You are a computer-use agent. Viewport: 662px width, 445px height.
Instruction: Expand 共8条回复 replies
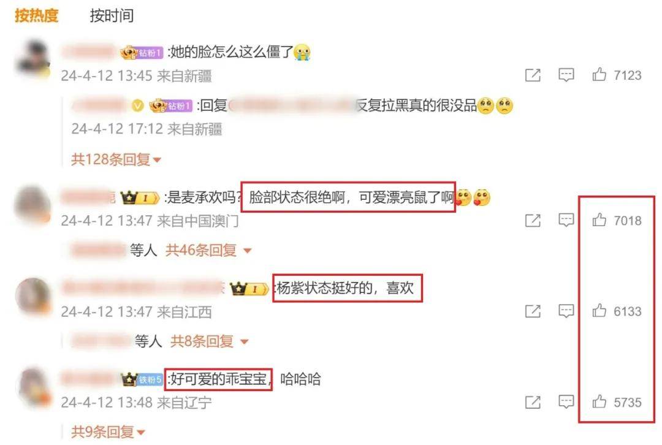[210, 341]
